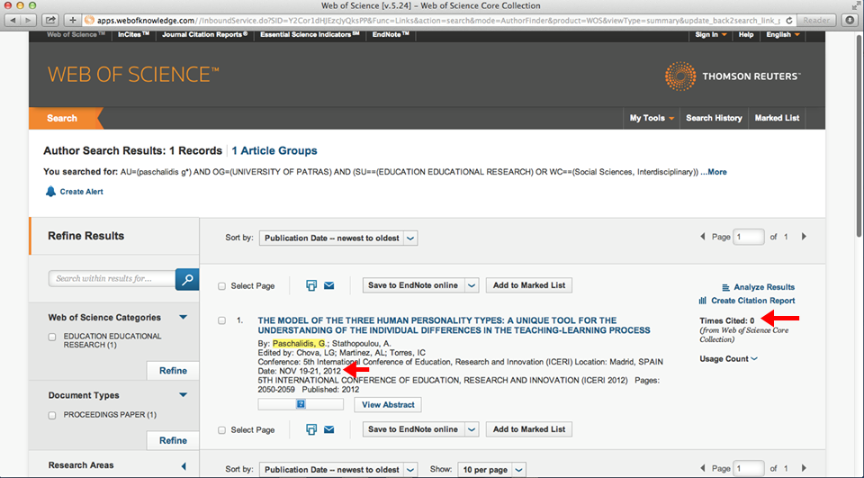Click the View Abstract button
This screenshot has height=478, width=864.
pyautogui.click(x=388, y=405)
